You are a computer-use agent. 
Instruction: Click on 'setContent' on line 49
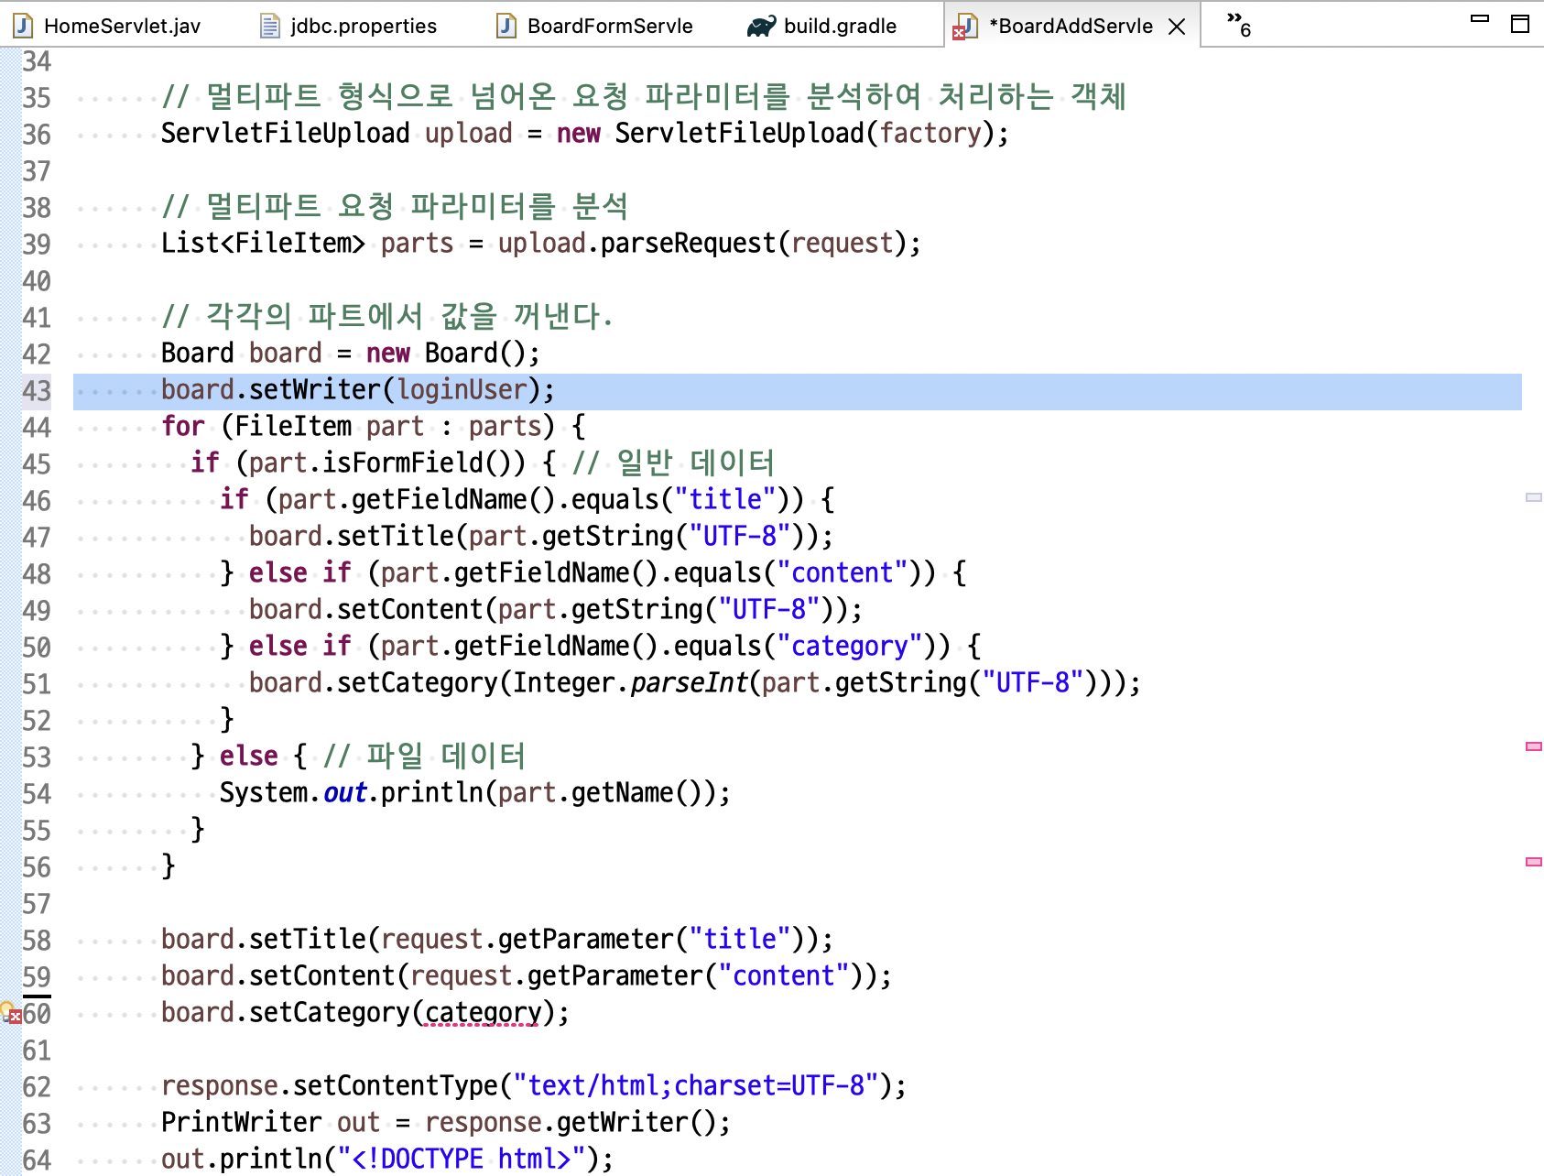pos(410,610)
